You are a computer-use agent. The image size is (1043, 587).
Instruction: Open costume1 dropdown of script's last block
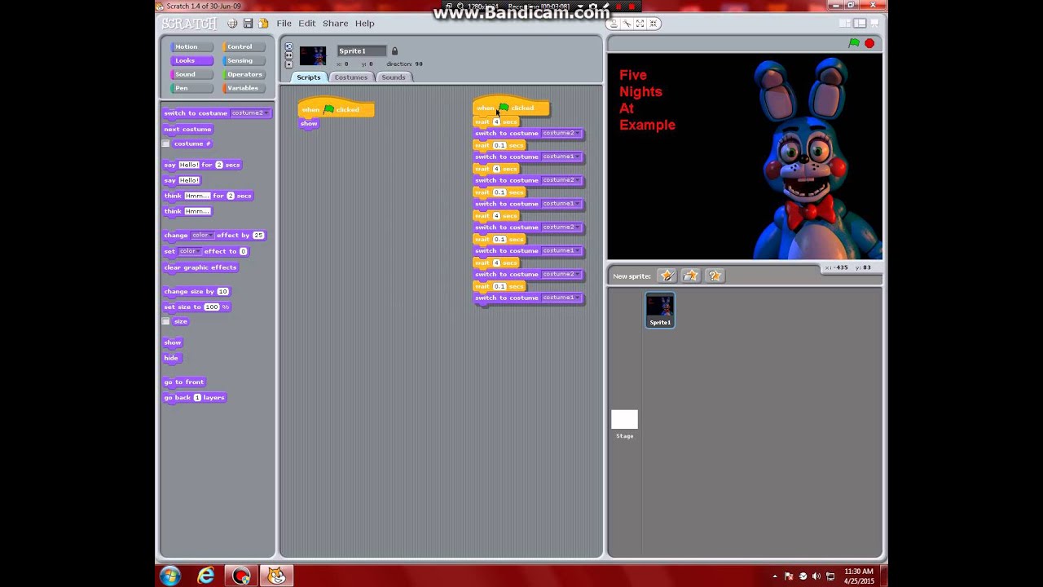[561, 298]
